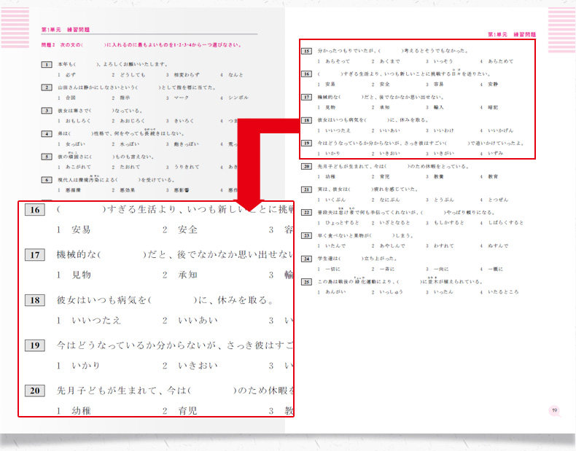Click the pink striped decoration at the top left
Screen dimensions: 576x451
pos(15,27)
